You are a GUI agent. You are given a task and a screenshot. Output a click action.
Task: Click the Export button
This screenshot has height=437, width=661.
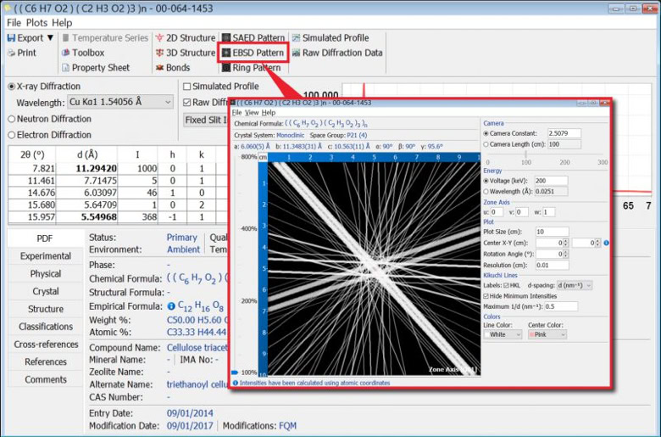25,38
